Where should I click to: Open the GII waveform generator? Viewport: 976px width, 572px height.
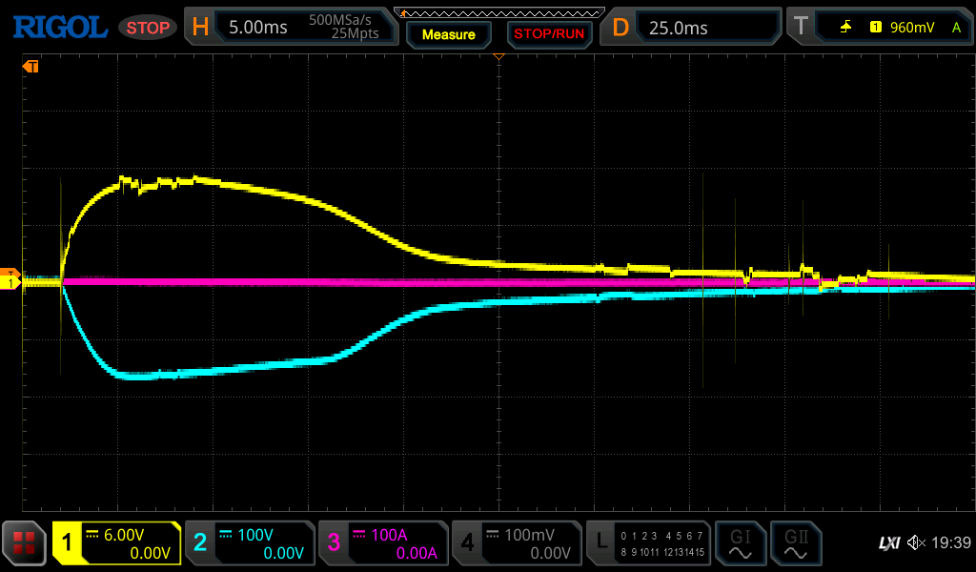pyautogui.click(x=795, y=543)
